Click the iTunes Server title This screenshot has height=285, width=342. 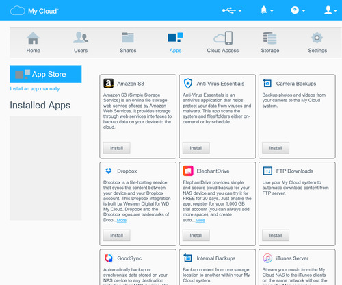[292, 258]
